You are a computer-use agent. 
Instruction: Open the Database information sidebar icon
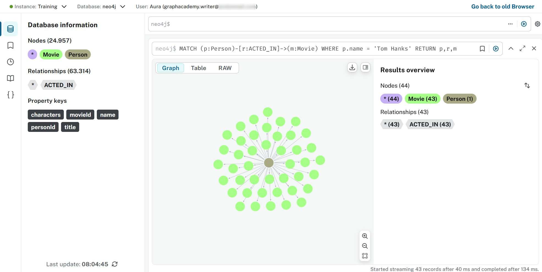(x=10, y=29)
